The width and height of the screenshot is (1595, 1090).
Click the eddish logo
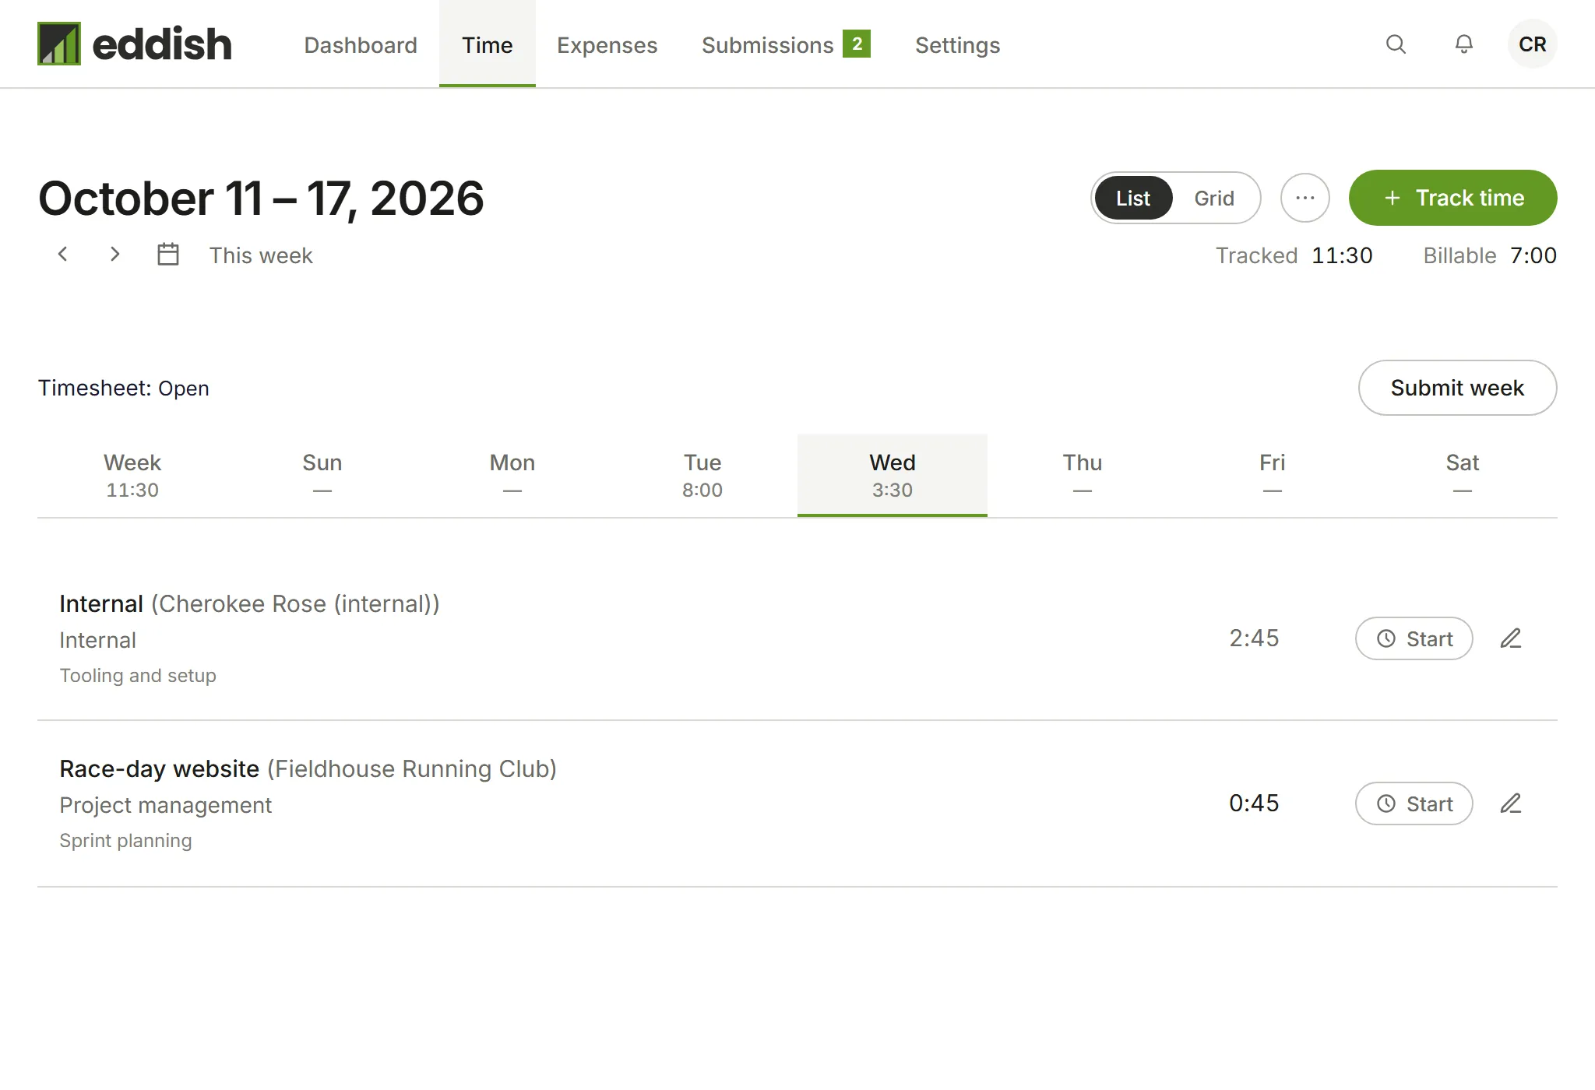tap(135, 44)
